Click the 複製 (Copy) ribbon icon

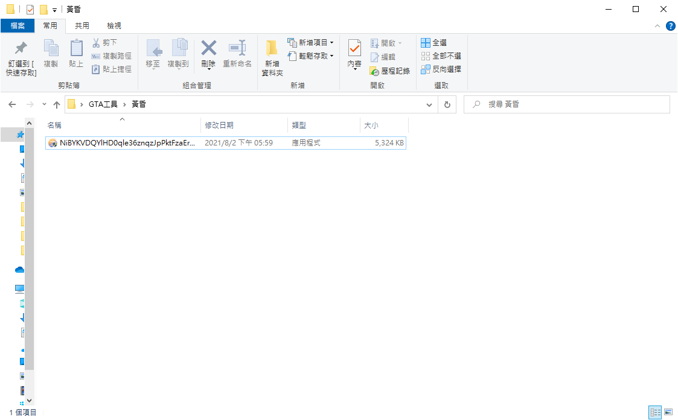point(51,54)
